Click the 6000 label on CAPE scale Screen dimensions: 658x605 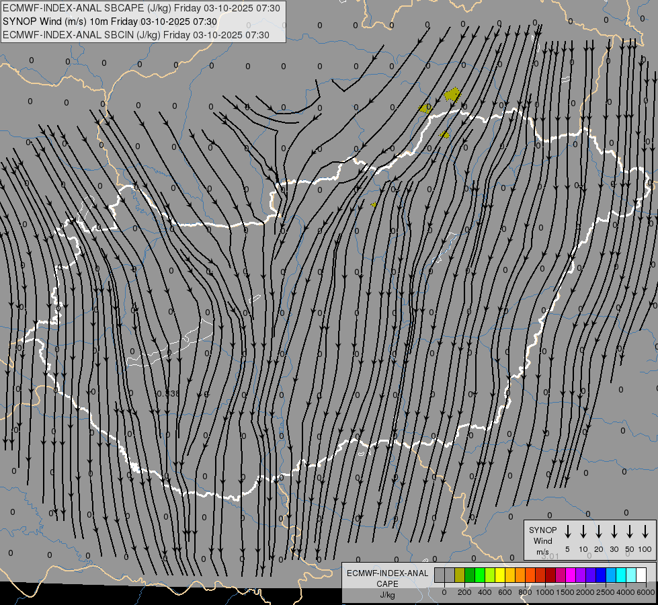[646, 592]
